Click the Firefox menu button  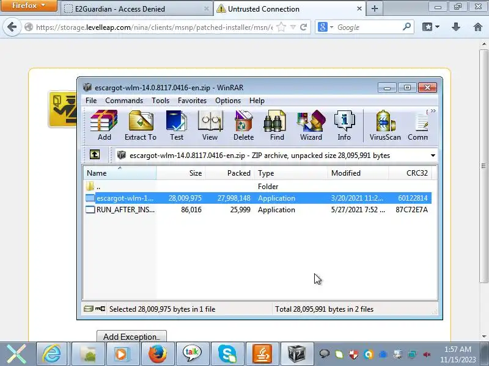pyautogui.click(x=29, y=5)
